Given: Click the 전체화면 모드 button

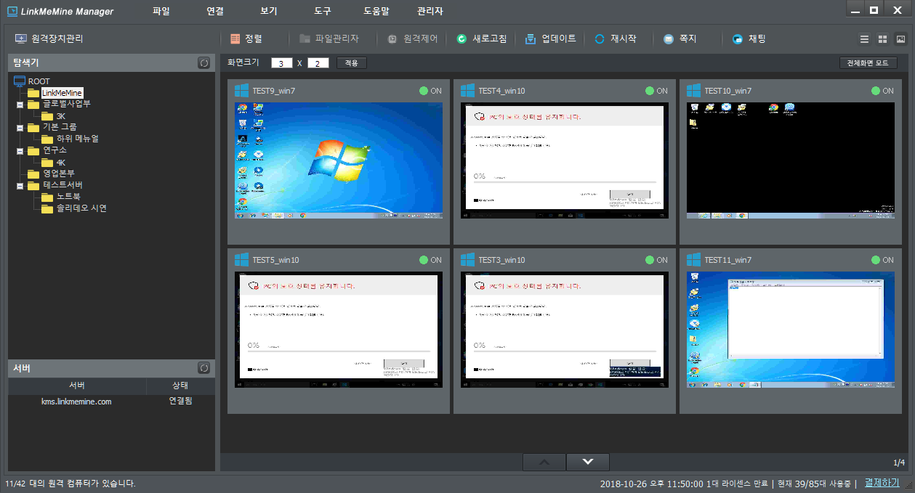Looking at the screenshot, I should pyautogui.click(x=868, y=63).
